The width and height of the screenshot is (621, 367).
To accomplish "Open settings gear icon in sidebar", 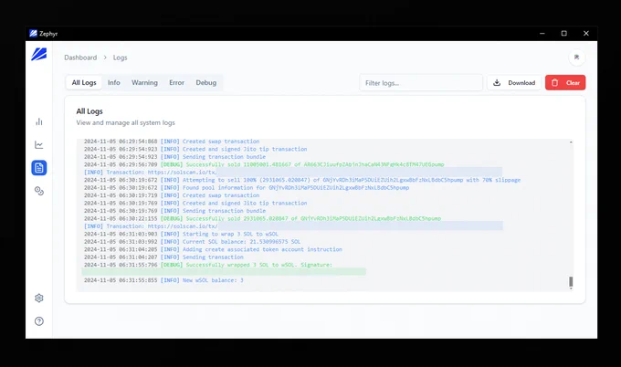I will (38, 298).
